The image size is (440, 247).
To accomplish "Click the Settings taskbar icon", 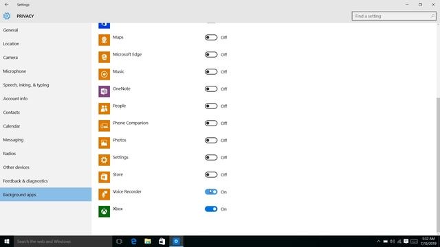I will [x=176, y=242].
